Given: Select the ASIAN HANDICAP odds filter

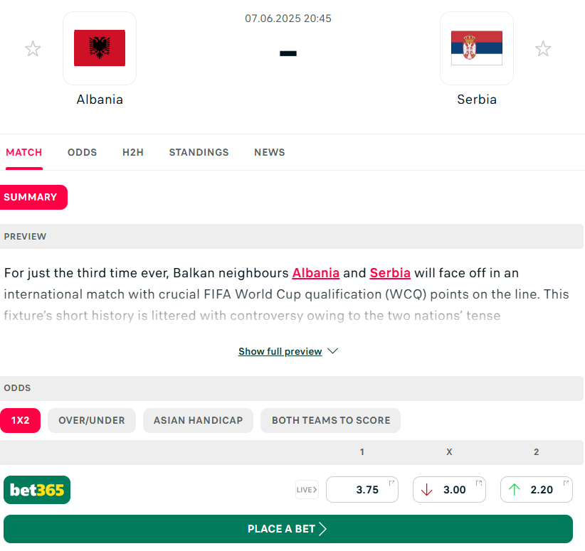Looking at the screenshot, I should point(198,420).
